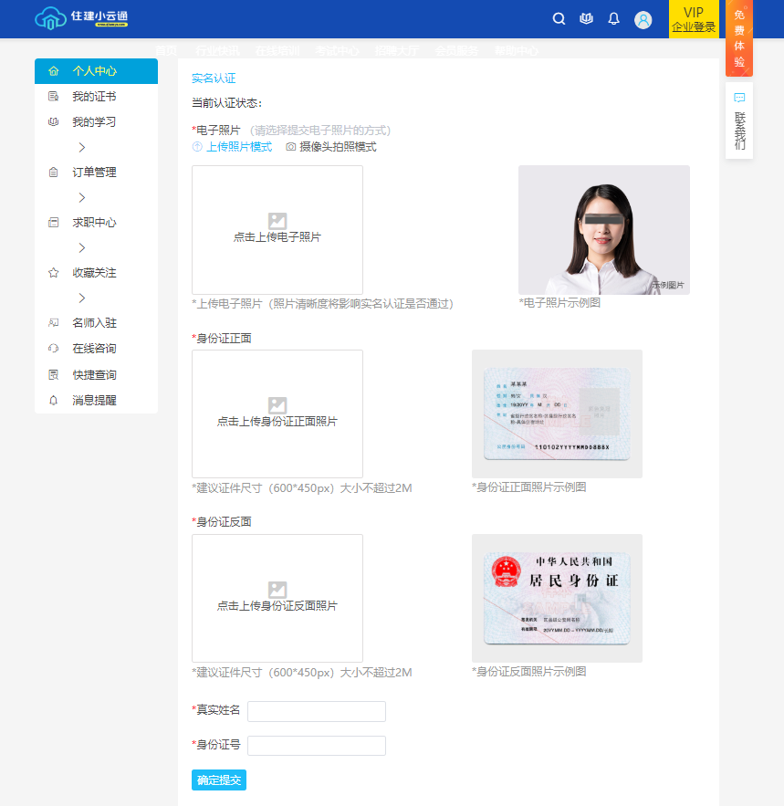Click image placeholder icon in 电子照片 upload box
Viewport: 784px width, 806px height.
277,221
